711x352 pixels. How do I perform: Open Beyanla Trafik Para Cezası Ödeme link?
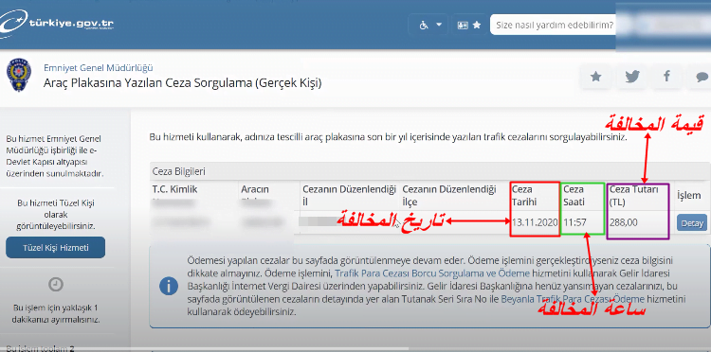click(573, 299)
